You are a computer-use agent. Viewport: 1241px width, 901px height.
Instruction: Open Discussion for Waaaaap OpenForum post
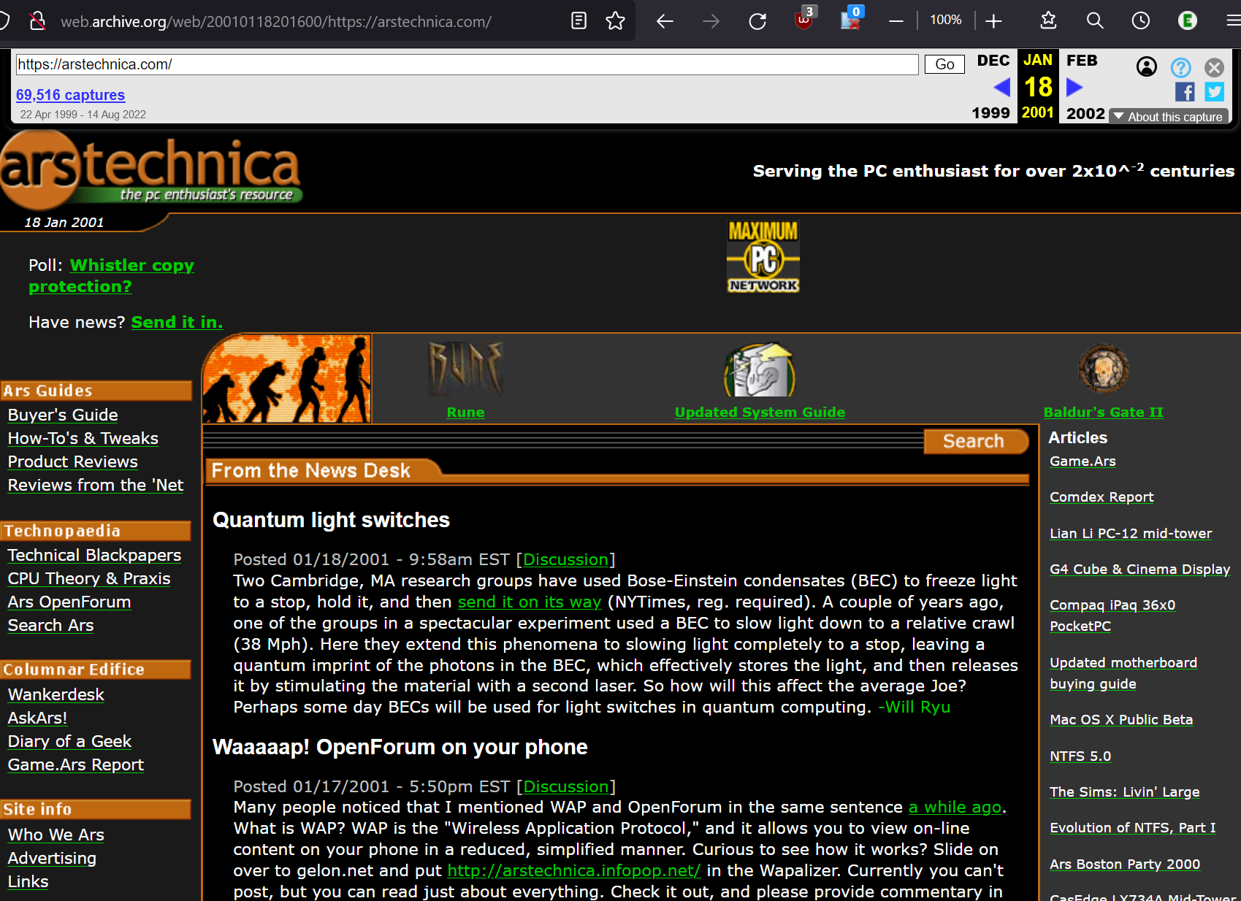pos(566,786)
